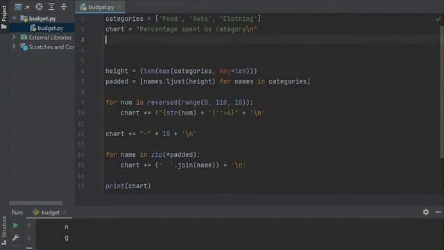Click 'reversed' in the for loop line
The image size is (444, 250).
tap(162, 102)
